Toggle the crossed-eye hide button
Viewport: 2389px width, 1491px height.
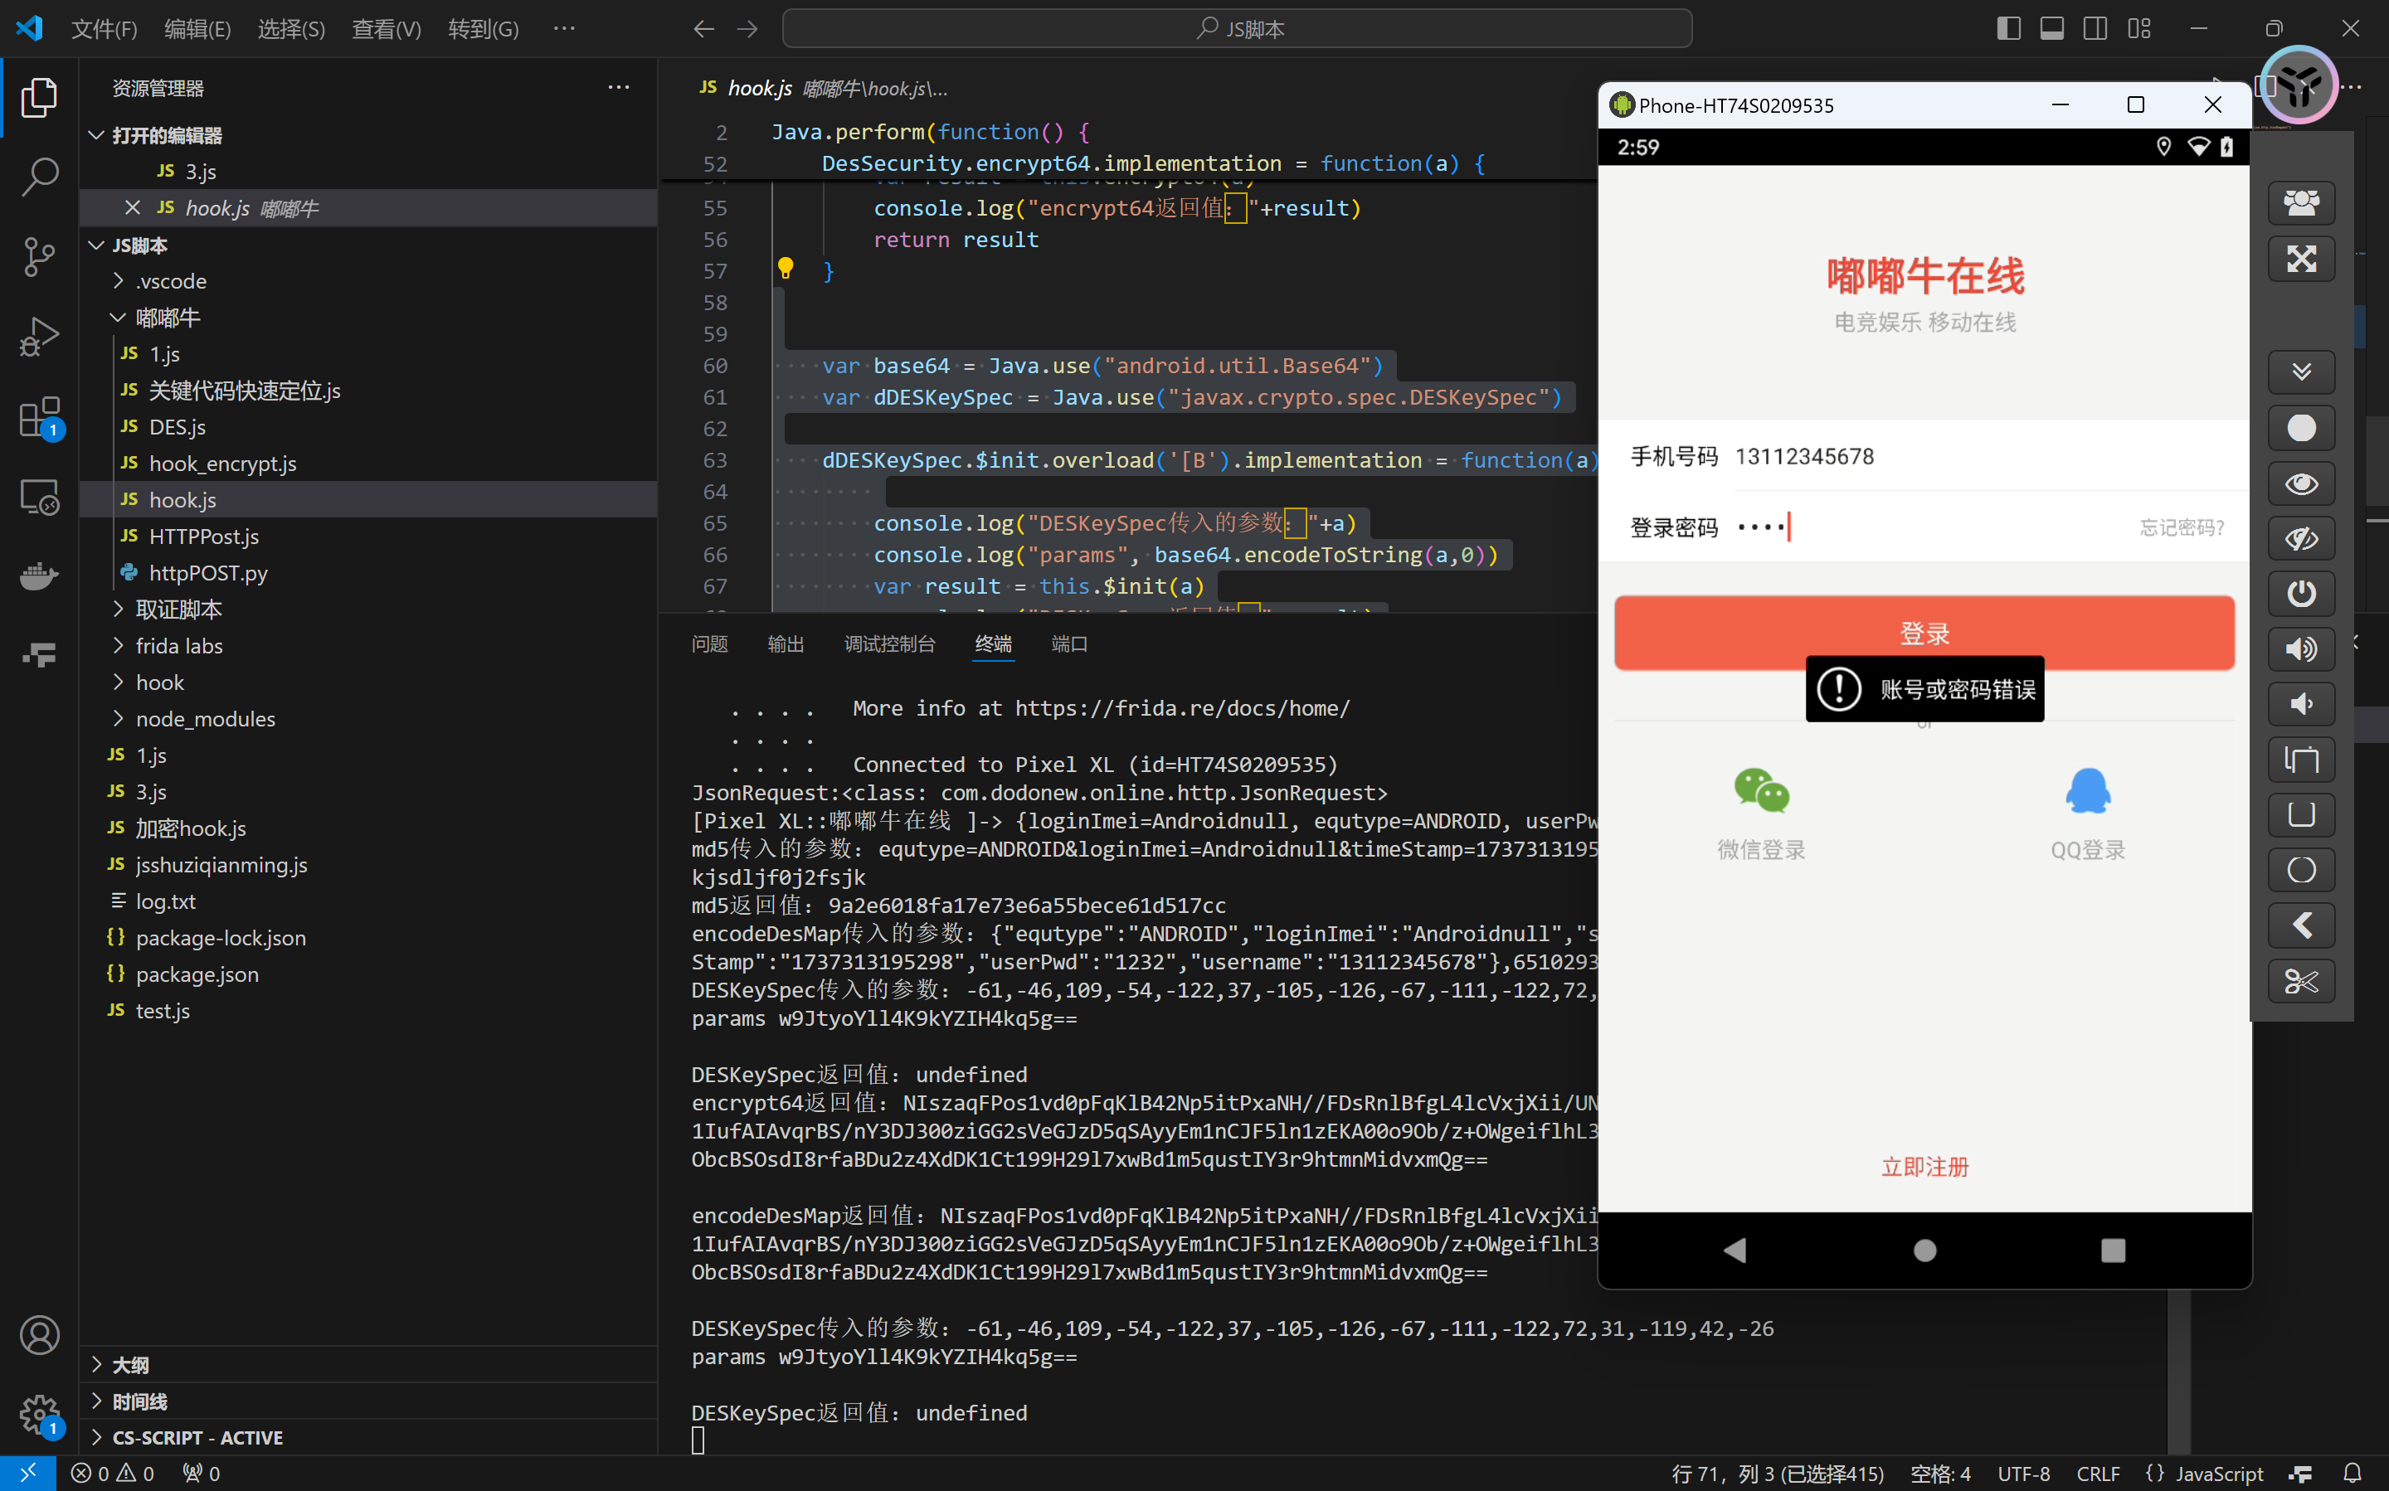tap(2301, 538)
